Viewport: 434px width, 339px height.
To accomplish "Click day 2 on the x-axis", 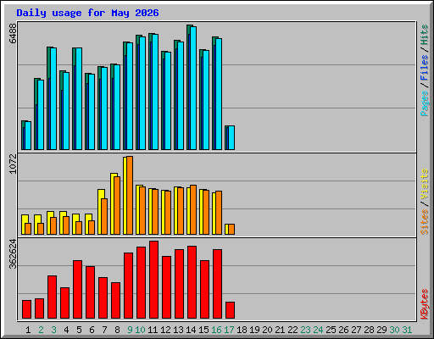I will click(41, 330).
